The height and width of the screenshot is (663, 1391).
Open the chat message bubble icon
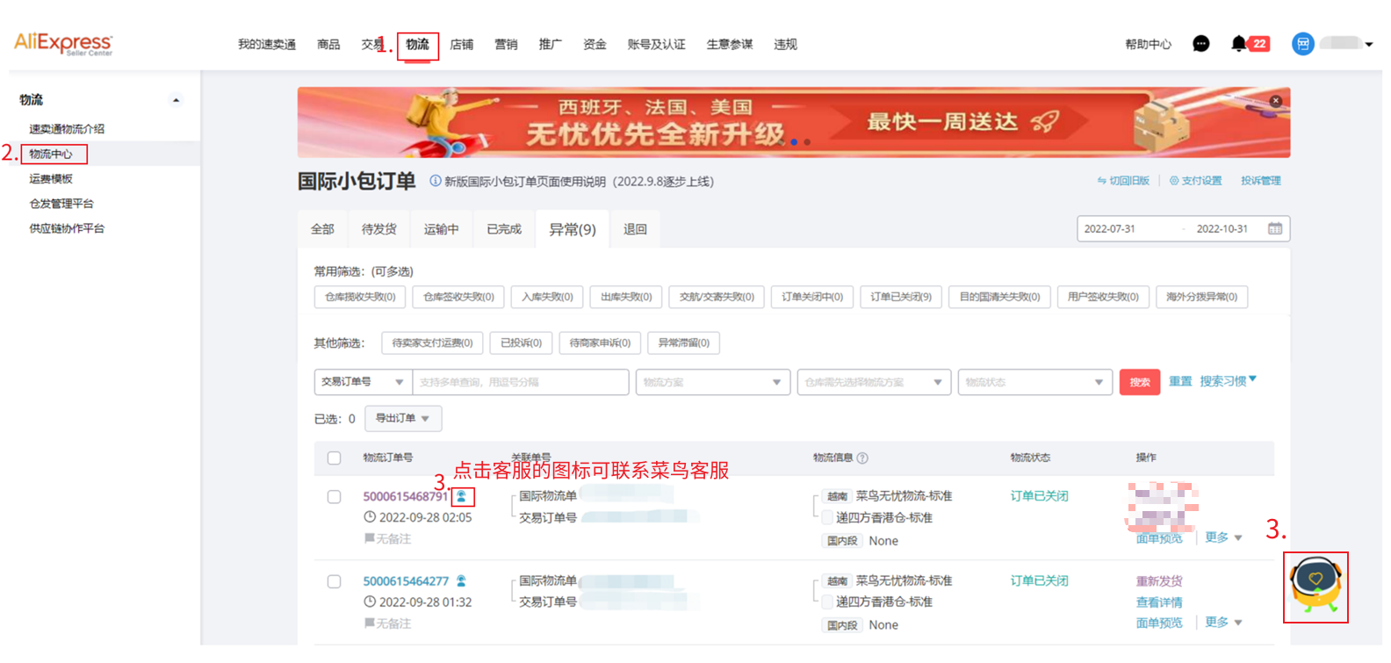(x=1200, y=44)
